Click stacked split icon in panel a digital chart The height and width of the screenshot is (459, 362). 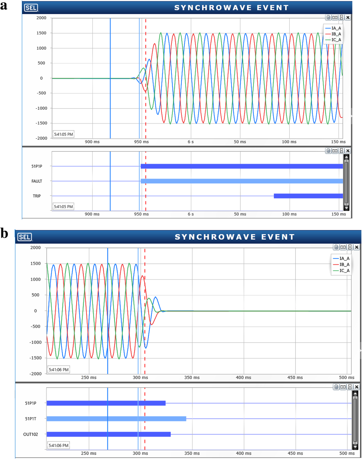341,151
